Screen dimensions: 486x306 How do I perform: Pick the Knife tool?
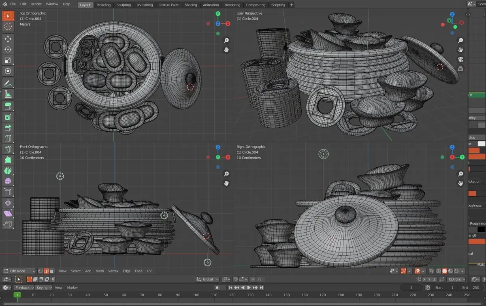point(8,149)
